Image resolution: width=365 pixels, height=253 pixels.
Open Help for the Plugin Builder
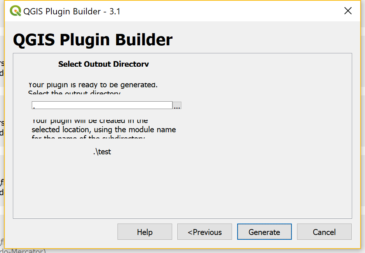[x=144, y=232]
